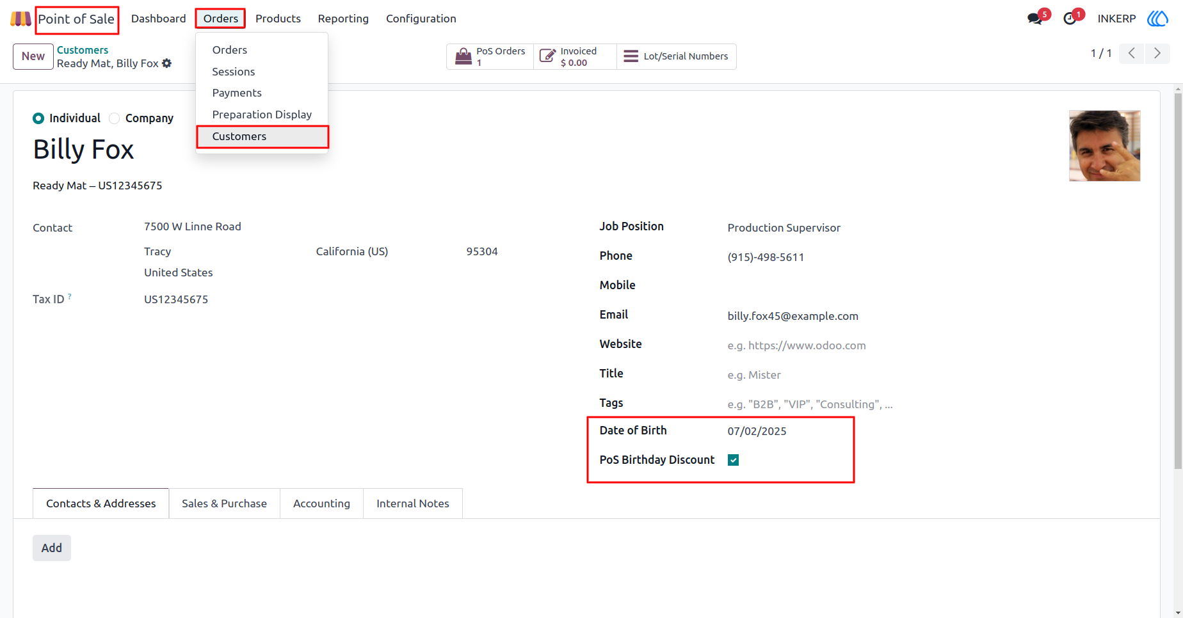The width and height of the screenshot is (1183, 618).
Task: Click the New record button
Action: pyautogui.click(x=33, y=56)
